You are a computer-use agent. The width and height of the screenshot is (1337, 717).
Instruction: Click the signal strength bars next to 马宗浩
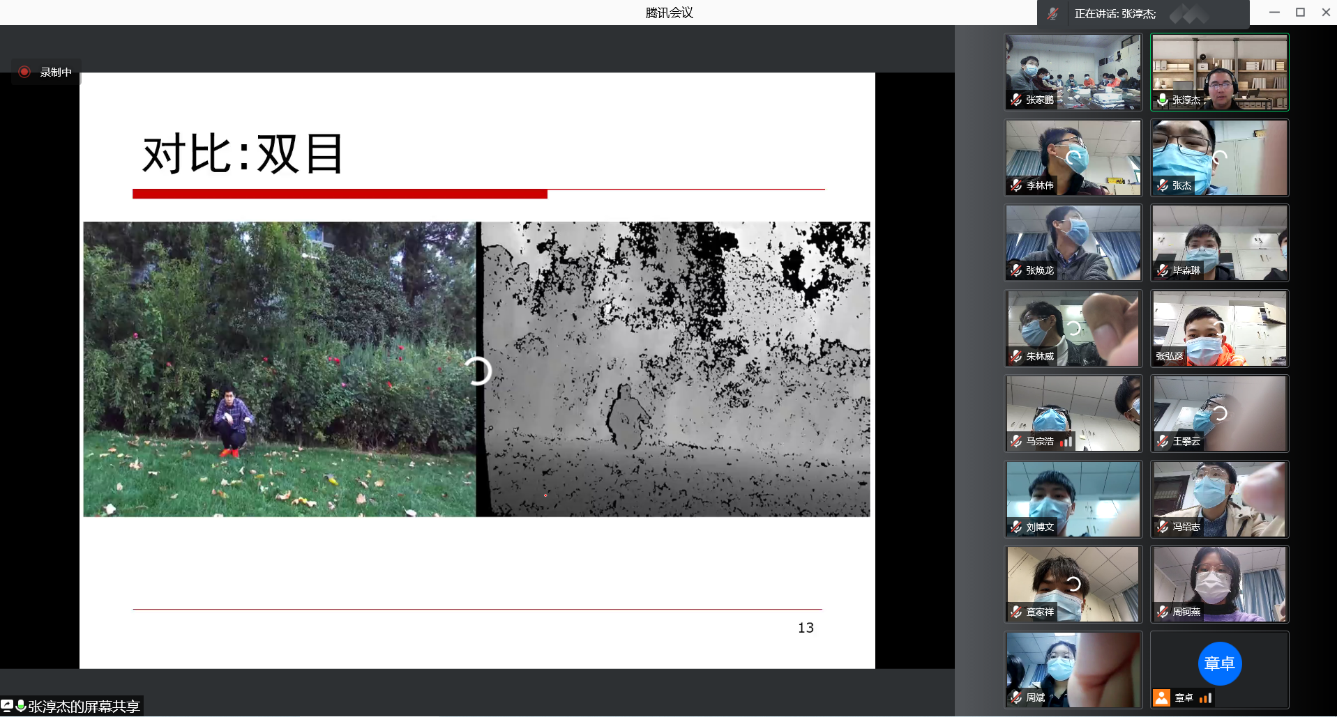(1066, 441)
